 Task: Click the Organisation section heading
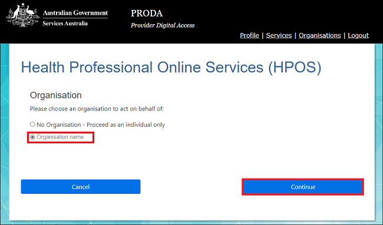click(x=56, y=95)
